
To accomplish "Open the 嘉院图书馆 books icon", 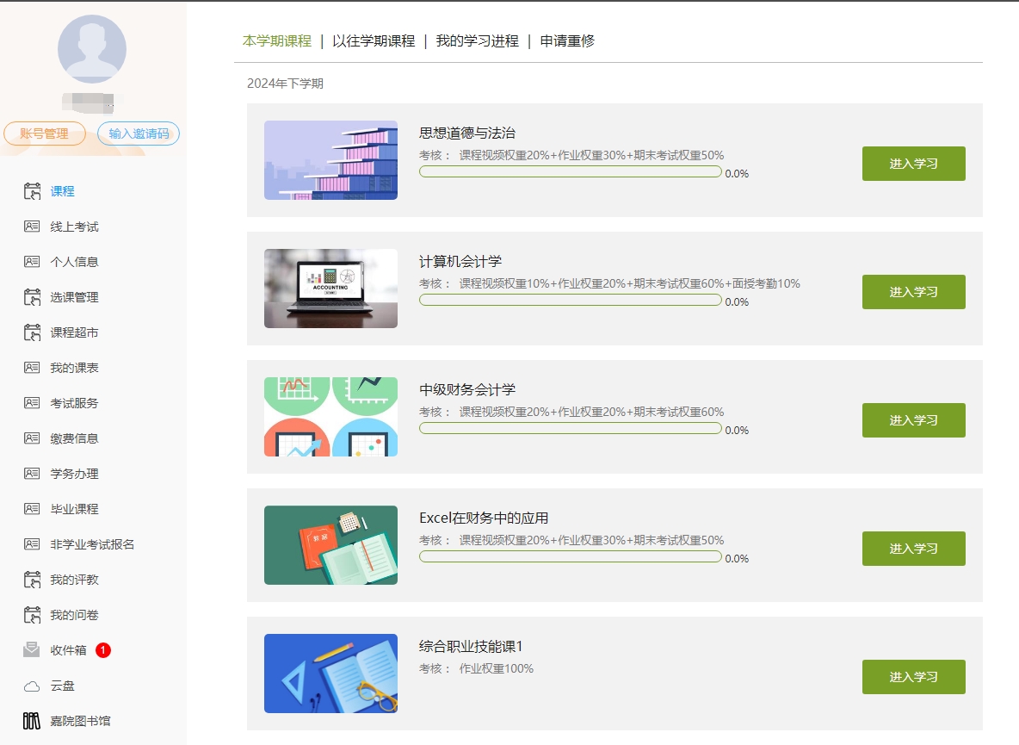I will [x=32, y=721].
